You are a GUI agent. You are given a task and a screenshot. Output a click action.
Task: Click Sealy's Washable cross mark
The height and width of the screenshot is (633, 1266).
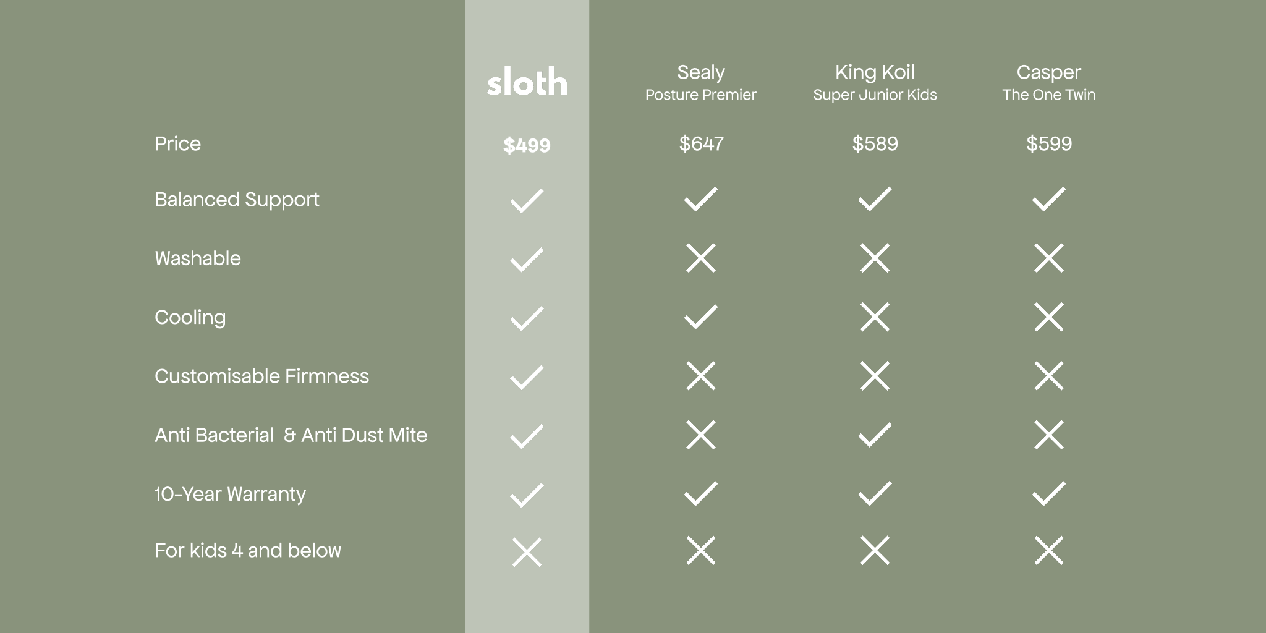(700, 258)
